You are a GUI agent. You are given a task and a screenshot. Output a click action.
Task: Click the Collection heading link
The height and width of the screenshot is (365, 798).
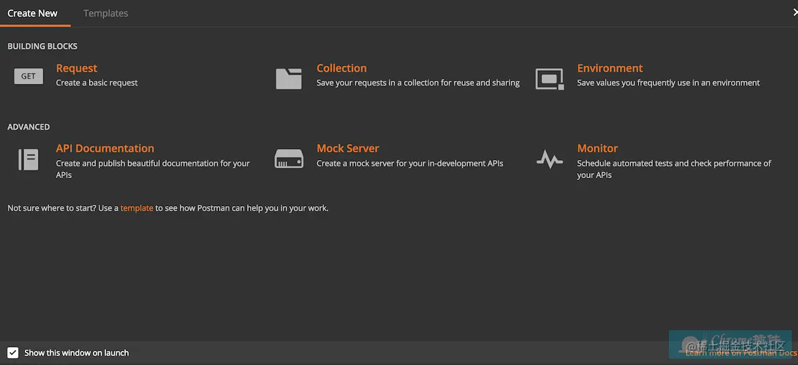341,68
